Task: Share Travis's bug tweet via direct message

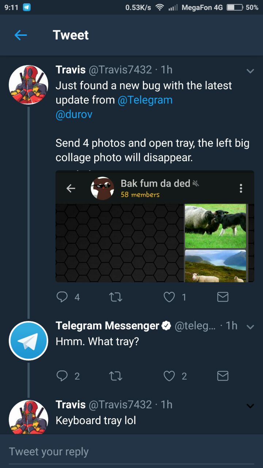Action: (222, 297)
